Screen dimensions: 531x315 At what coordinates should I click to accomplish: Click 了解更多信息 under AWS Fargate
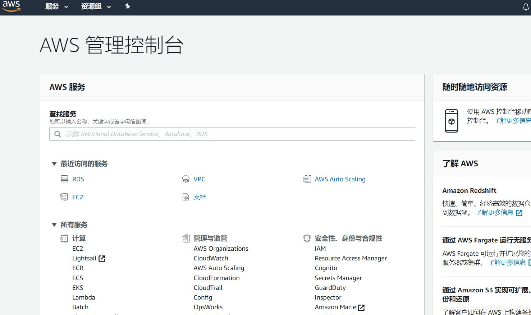pyautogui.click(x=507, y=263)
